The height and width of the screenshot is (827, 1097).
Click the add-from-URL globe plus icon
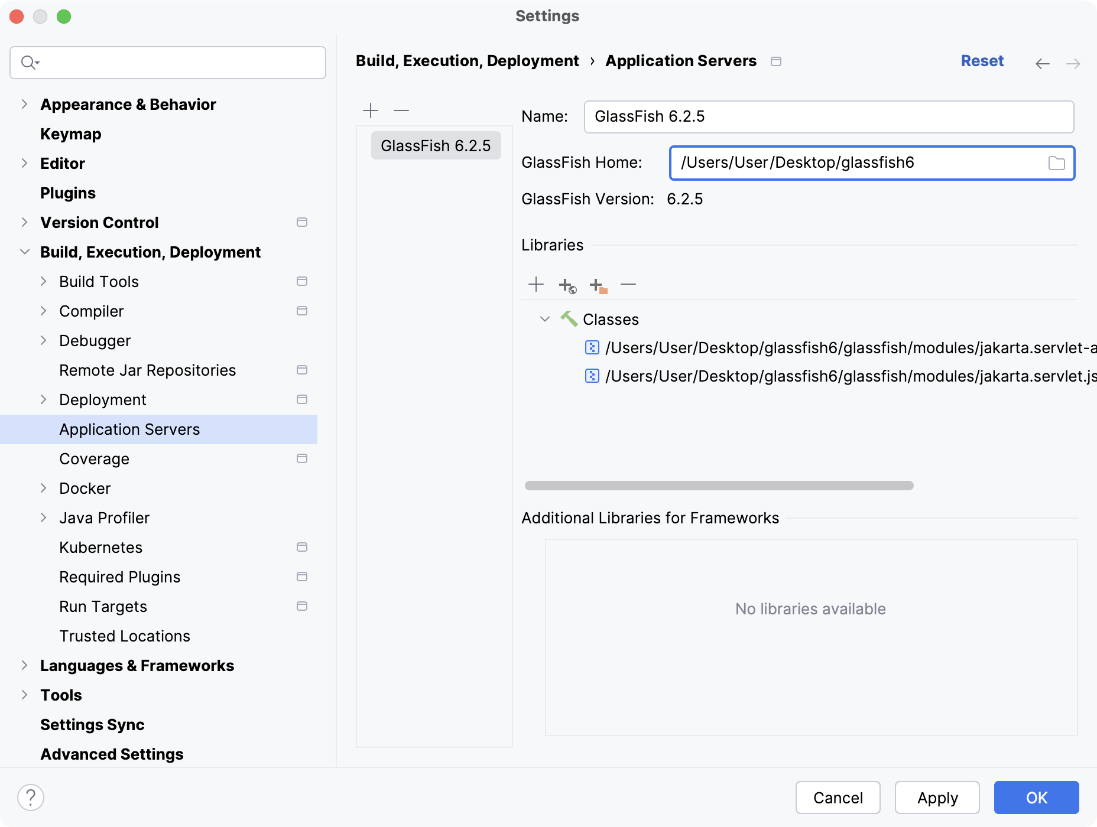(x=567, y=285)
